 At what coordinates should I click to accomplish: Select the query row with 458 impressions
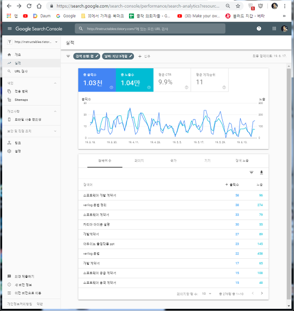click(174, 254)
